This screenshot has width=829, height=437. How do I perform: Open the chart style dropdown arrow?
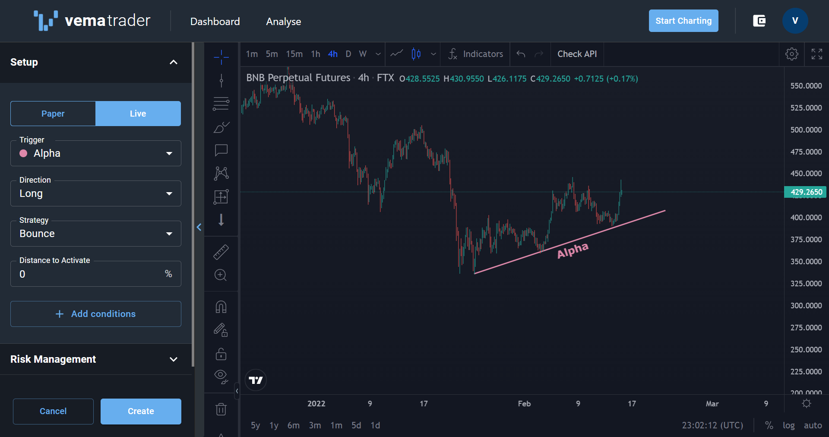pos(433,54)
